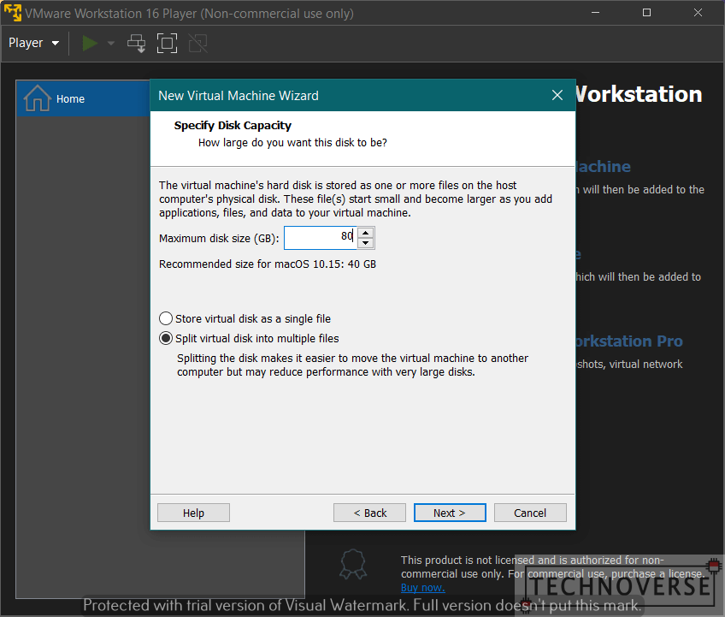Click the green Power On play icon
This screenshot has width=725, height=617.
coord(90,43)
